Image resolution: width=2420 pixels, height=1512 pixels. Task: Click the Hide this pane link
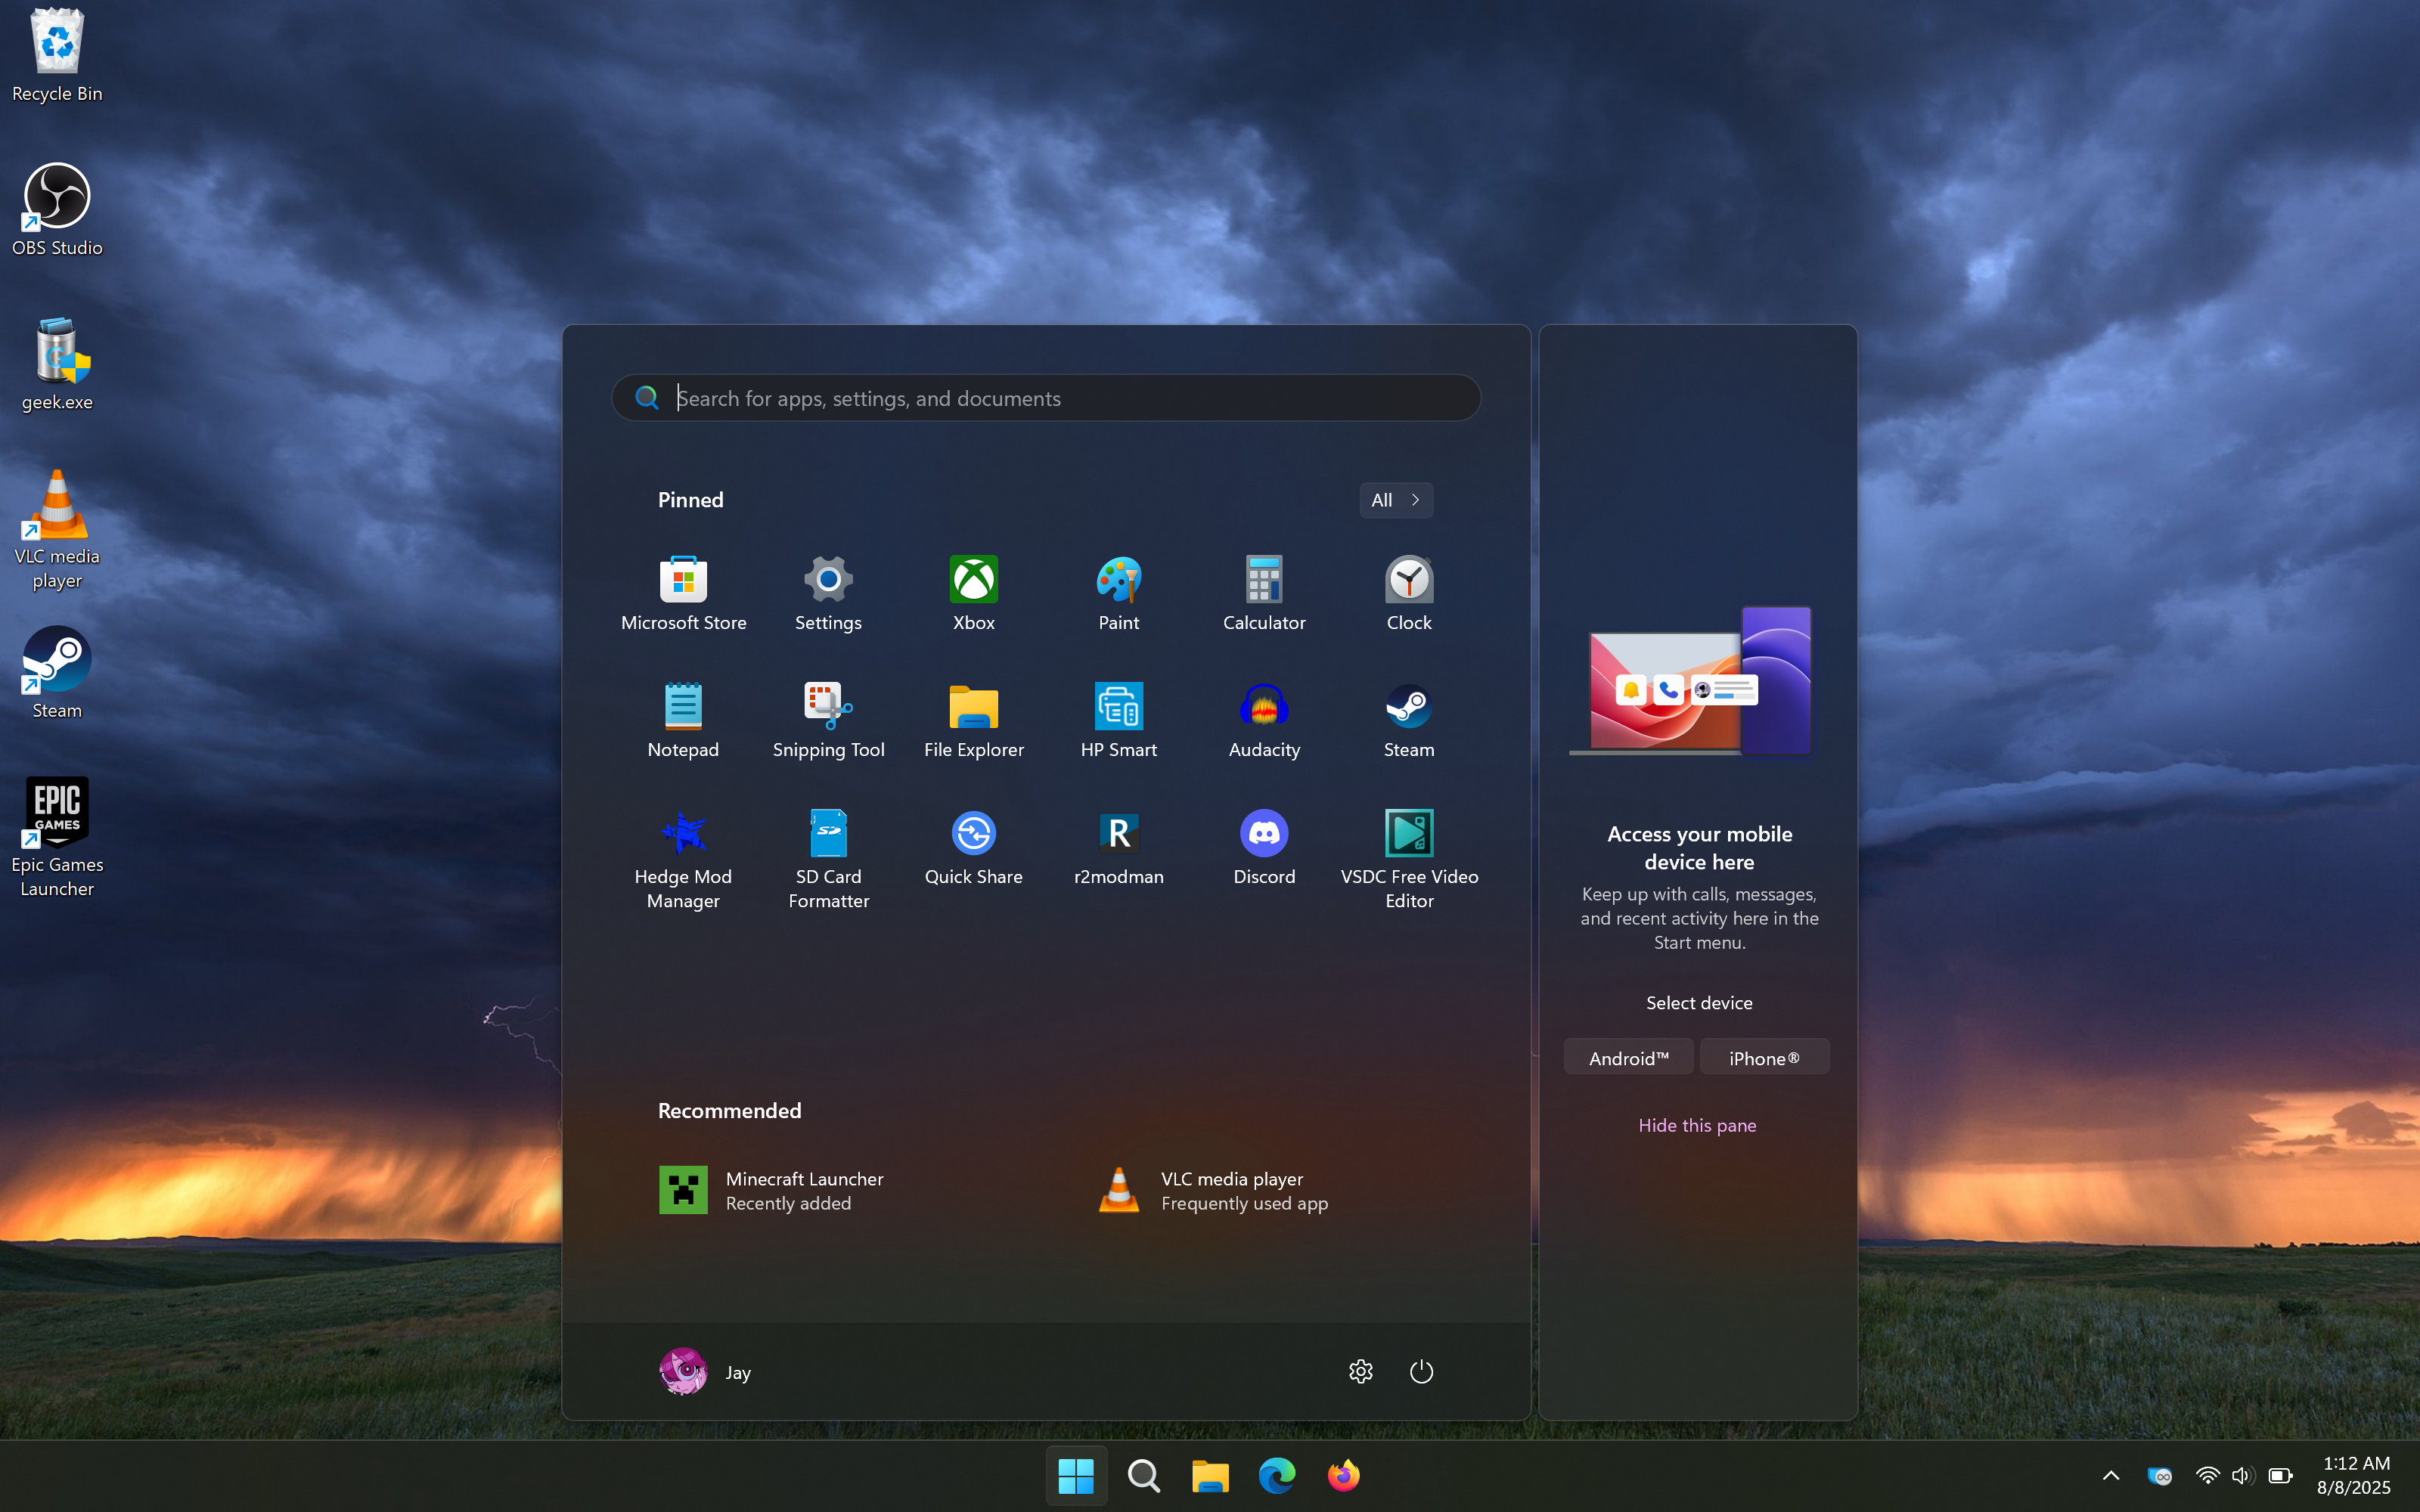[1697, 1125]
